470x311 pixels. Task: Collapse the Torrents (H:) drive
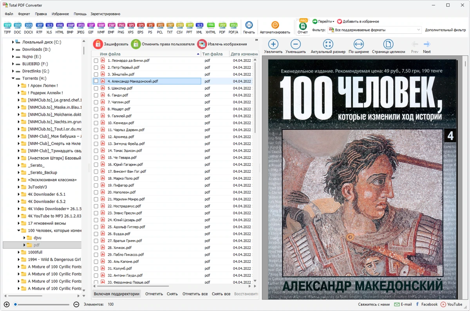click(13, 78)
